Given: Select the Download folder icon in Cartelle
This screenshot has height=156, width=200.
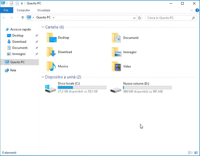Looking at the screenshot, I should (51, 52).
